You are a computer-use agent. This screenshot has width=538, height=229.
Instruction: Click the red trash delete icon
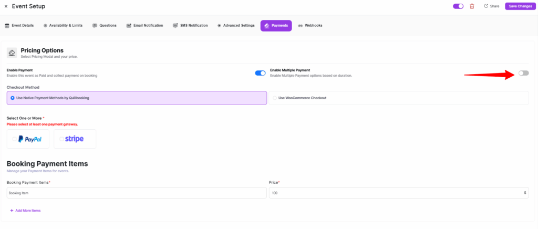[472, 6]
